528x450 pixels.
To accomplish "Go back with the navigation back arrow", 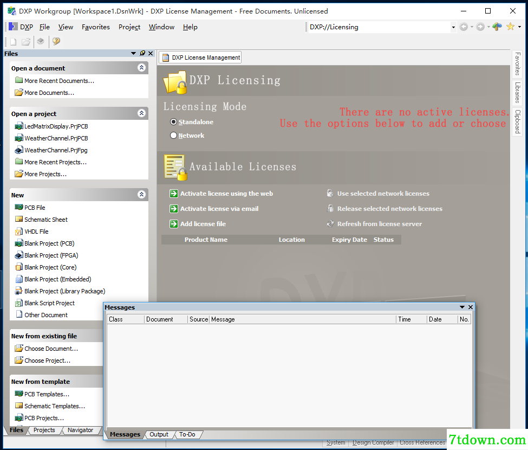I will point(464,27).
